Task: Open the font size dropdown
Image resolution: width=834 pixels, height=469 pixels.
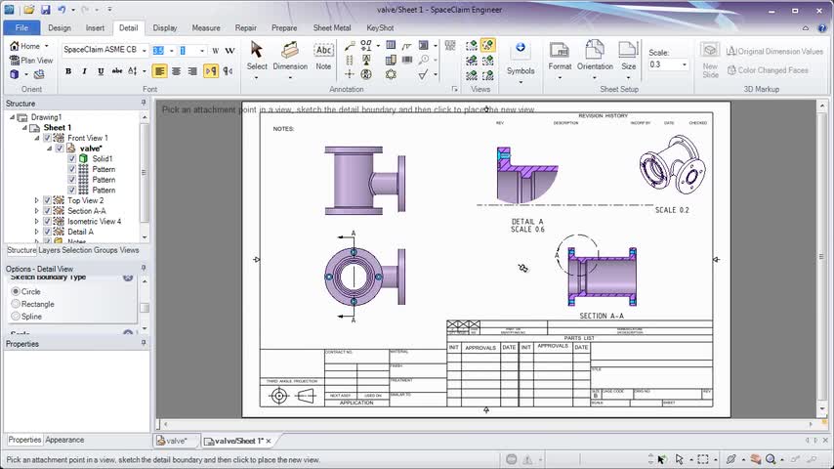Action: [171, 51]
